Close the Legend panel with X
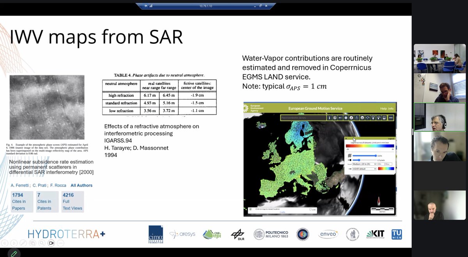This screenshot has height=257, width=468. pos(346,139)
